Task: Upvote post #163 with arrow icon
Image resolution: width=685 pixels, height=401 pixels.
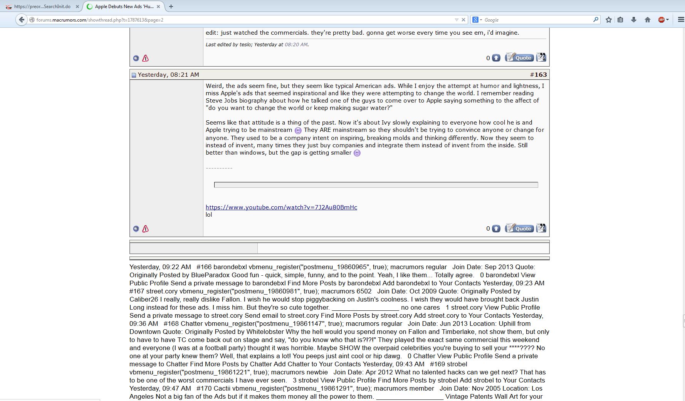Action: point(496,229)
